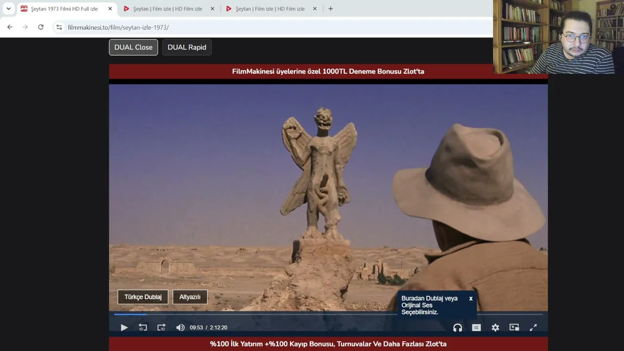Seek along the video progress bar

pos(328,314)
